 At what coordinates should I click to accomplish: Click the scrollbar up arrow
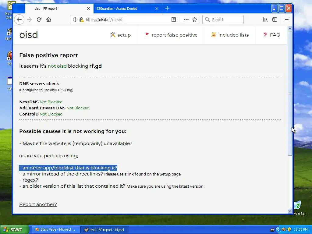tap(290, 28)
